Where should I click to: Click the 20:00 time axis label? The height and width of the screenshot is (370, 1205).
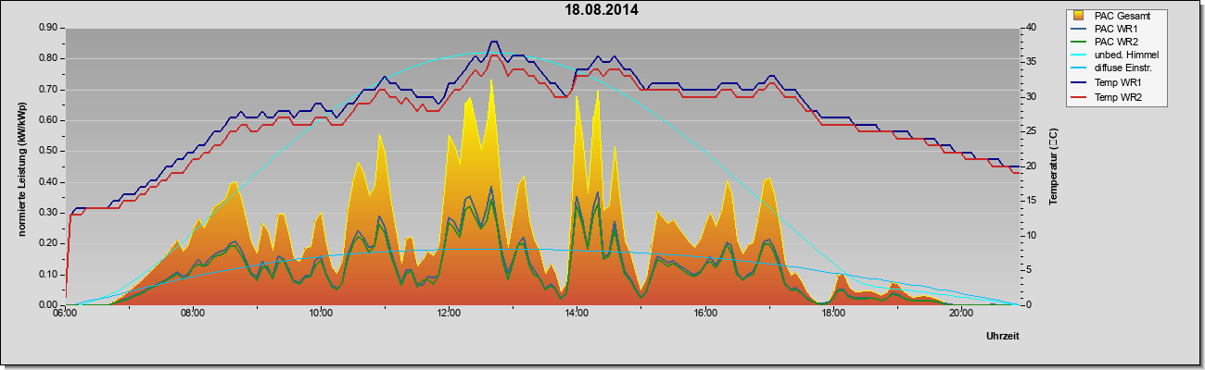pyautogui.click(x=960, y=313)
